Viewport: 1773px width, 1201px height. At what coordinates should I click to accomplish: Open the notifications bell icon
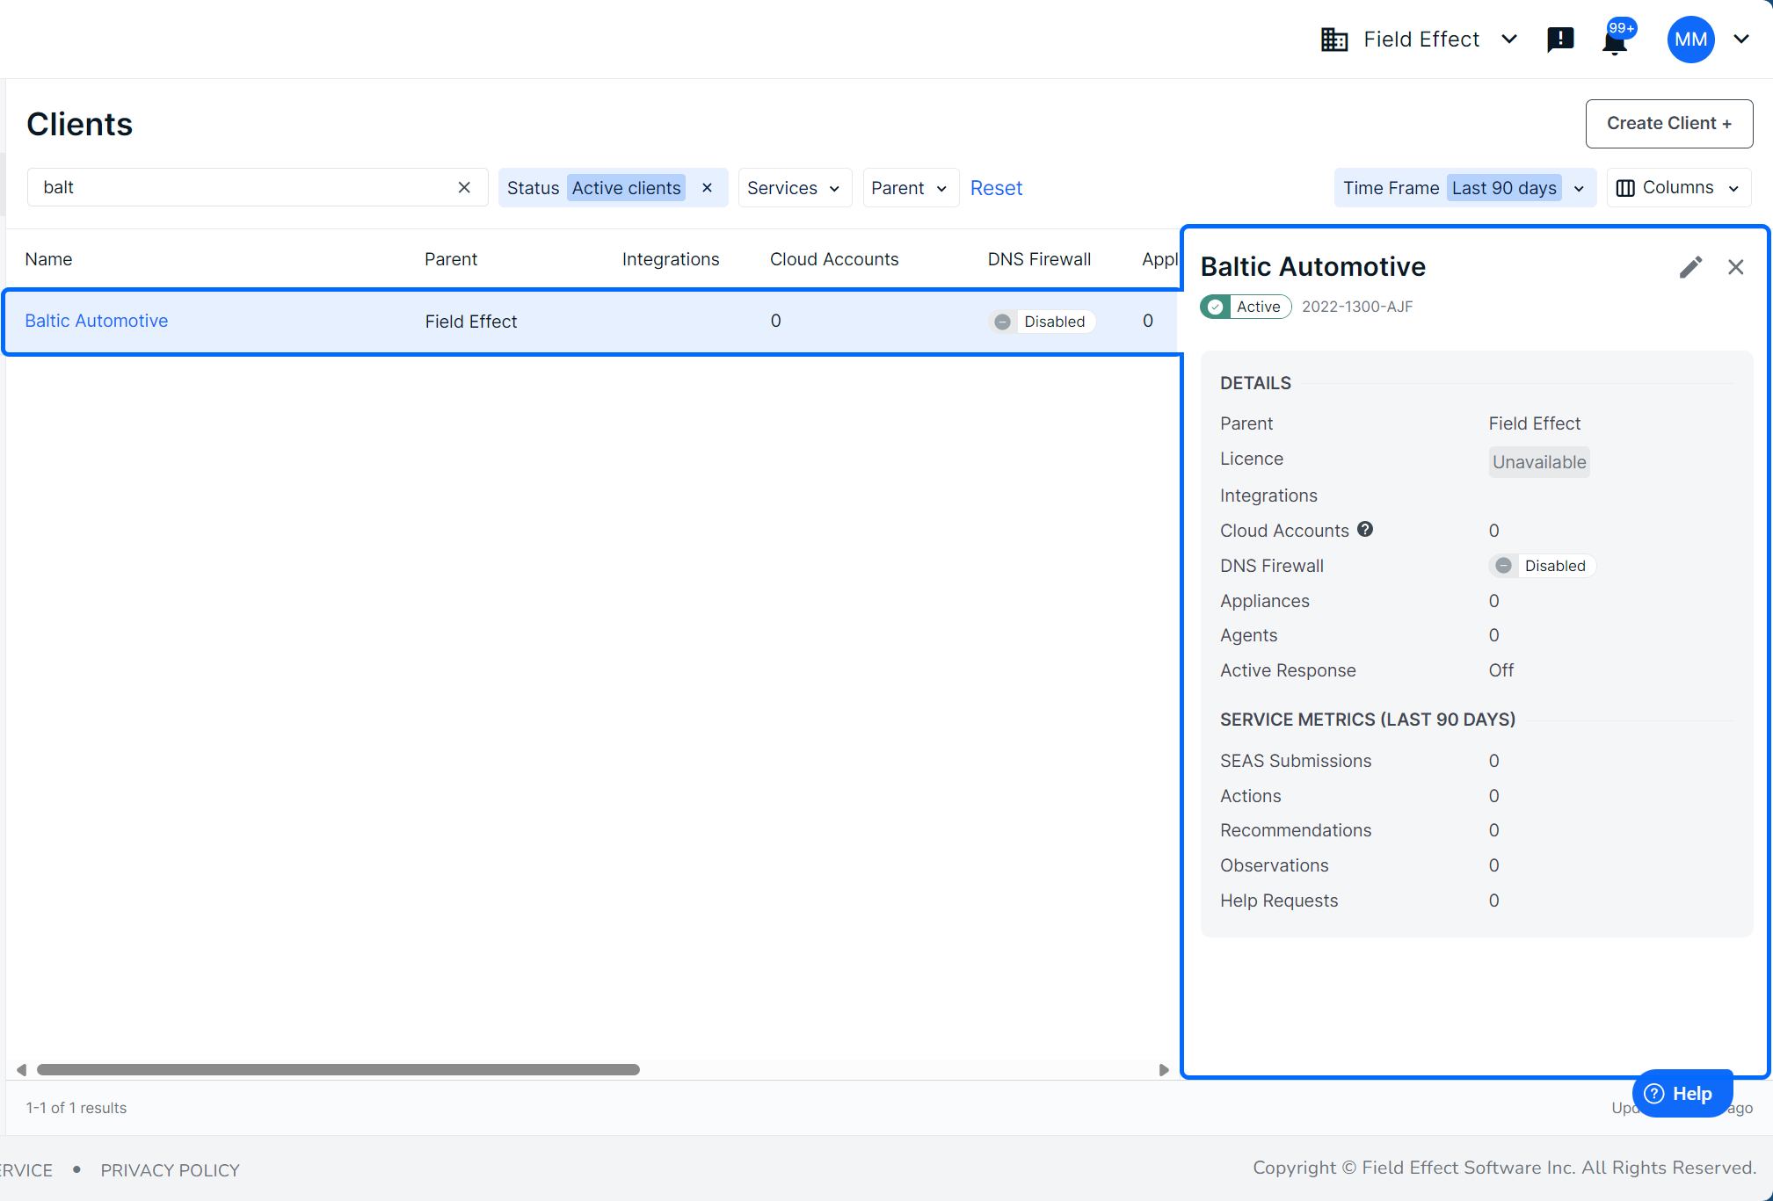tap(1614, 41)
